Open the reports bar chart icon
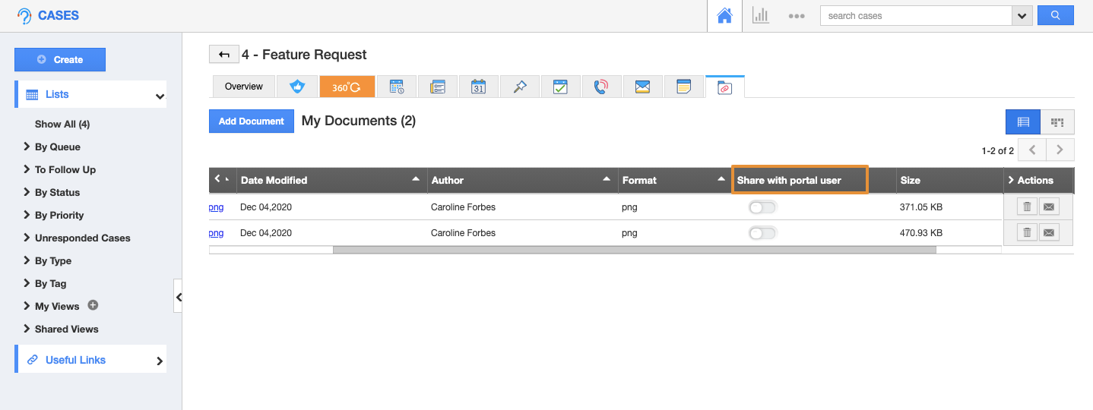The width and height of the screenshot is (1093, 410). [x=760, y=15]
